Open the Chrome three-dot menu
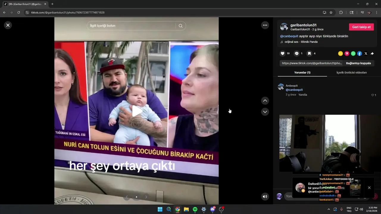 coord(377,12)
